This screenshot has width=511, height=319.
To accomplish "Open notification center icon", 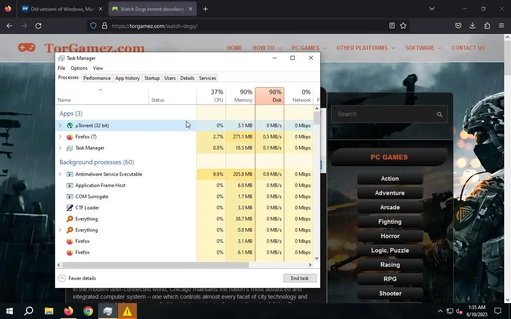I will click(498, 311).
